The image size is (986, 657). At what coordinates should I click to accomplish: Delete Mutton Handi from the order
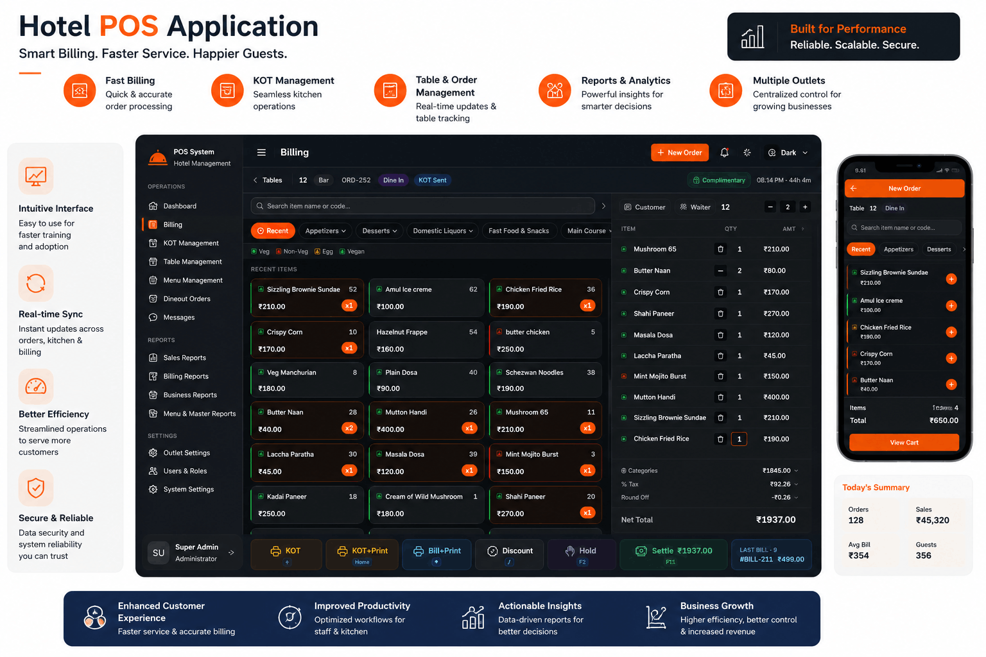tap(720, 397)
